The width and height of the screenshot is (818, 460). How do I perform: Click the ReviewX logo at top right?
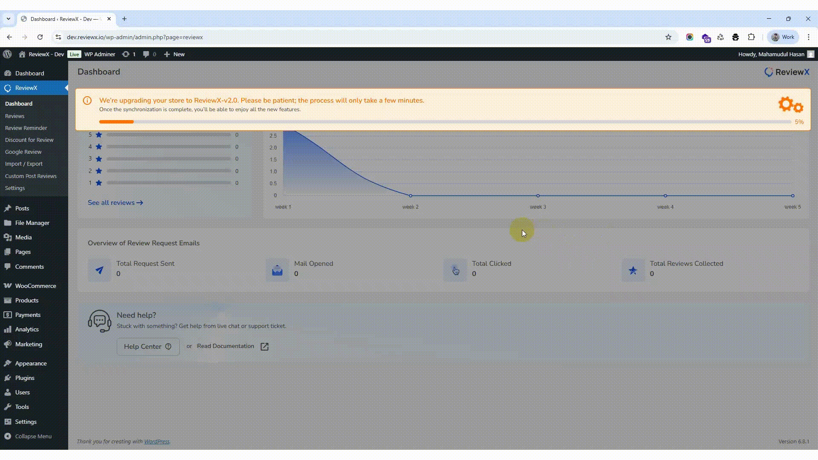point(786,72)
